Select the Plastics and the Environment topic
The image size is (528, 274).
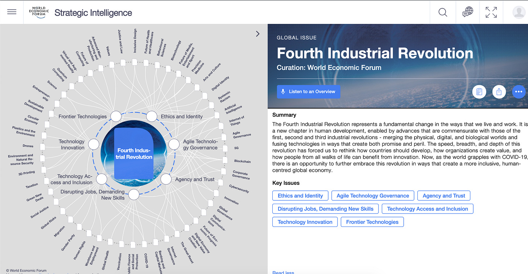24,132
